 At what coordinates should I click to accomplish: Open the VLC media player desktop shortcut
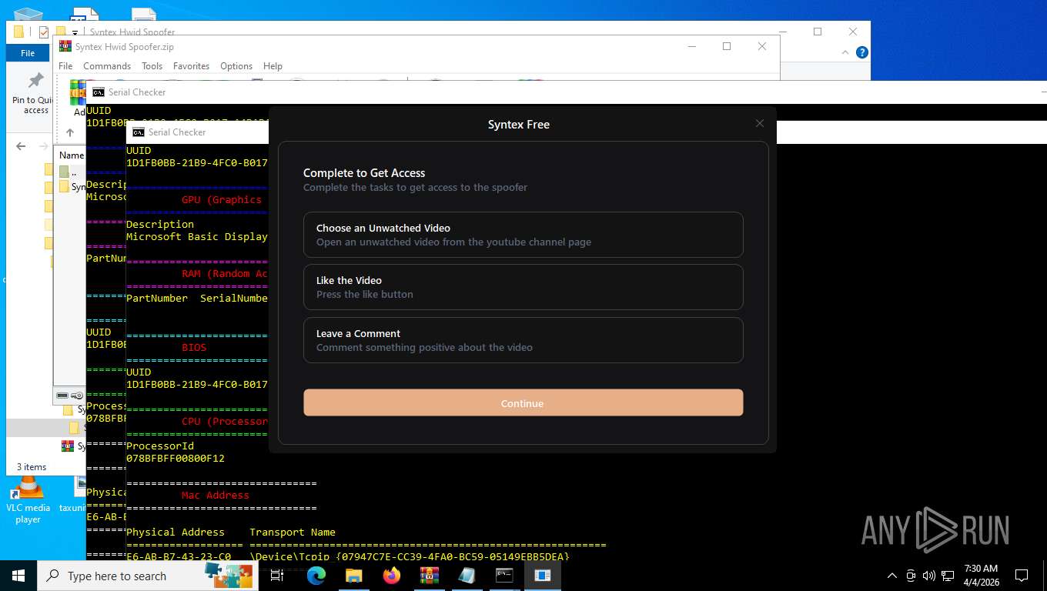28,500
